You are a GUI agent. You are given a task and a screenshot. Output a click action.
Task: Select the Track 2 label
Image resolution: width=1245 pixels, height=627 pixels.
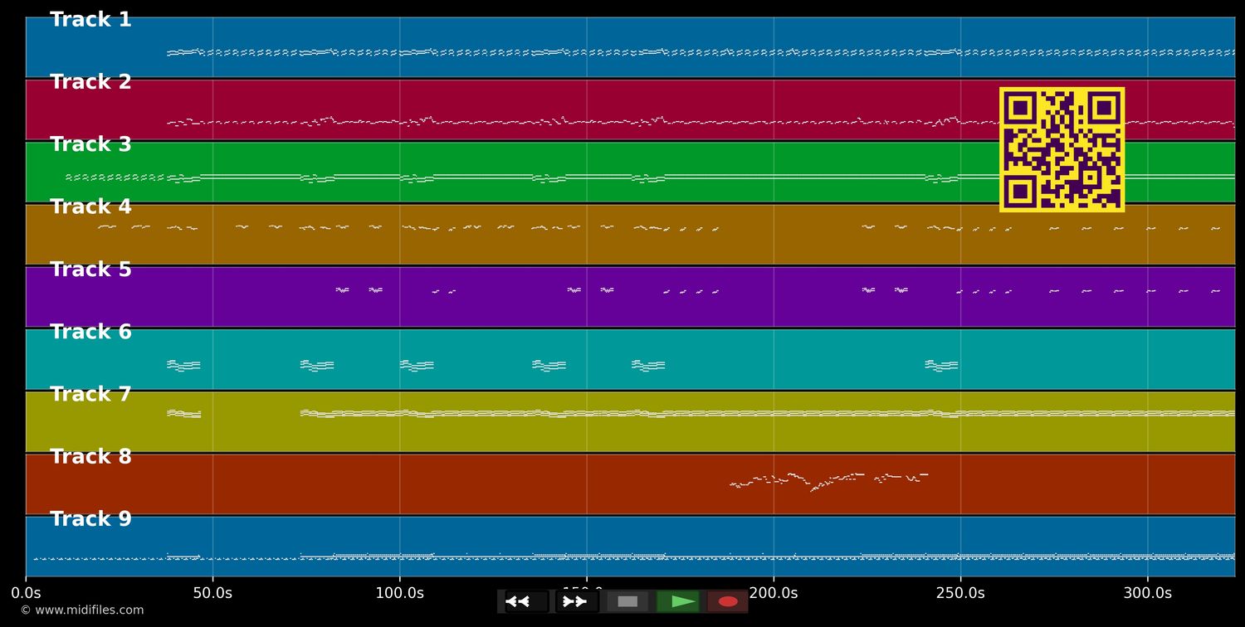tap(90, 82)
